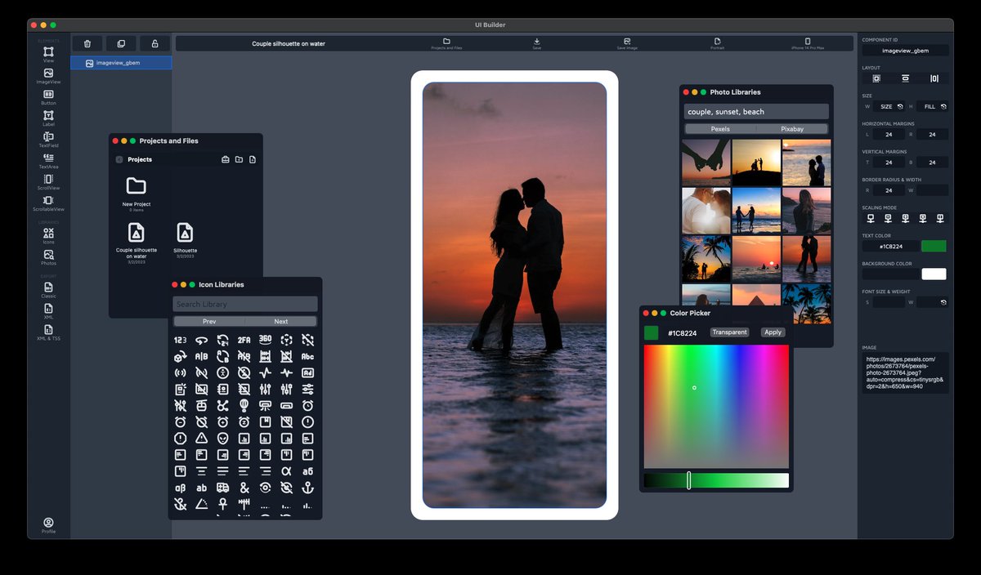Image resolution: width=981 pixels, height=575 pixels.
Task: Switch to the Pexels source tab
Action: [720, 129]
